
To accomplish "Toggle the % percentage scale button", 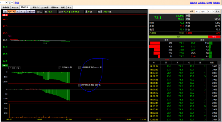I will tap(17, 12).
